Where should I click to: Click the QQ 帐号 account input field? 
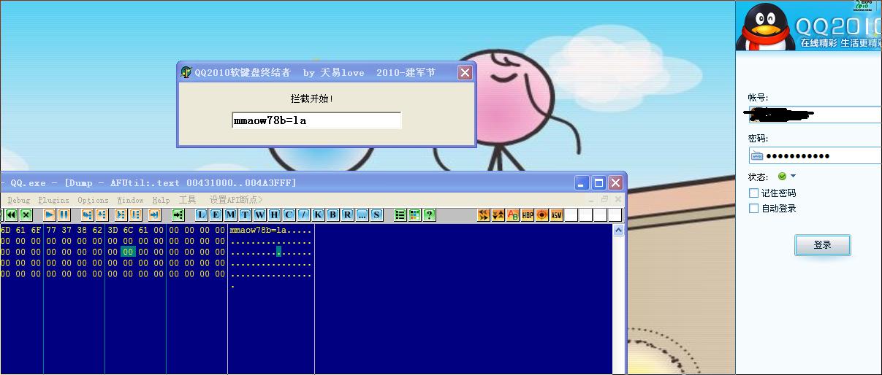816,115
